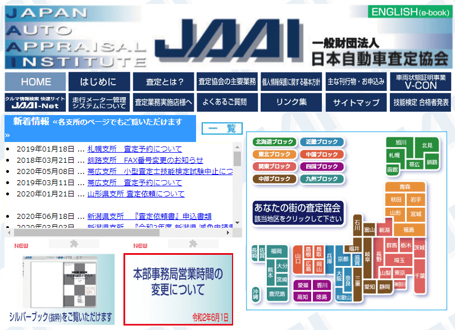Open 本部事務局営業時間の変更について banner

tap(178, 289)
